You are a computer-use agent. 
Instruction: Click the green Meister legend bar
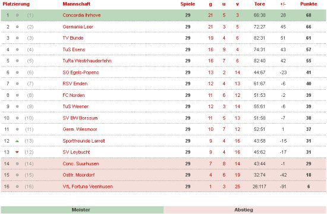coord(82,210)
